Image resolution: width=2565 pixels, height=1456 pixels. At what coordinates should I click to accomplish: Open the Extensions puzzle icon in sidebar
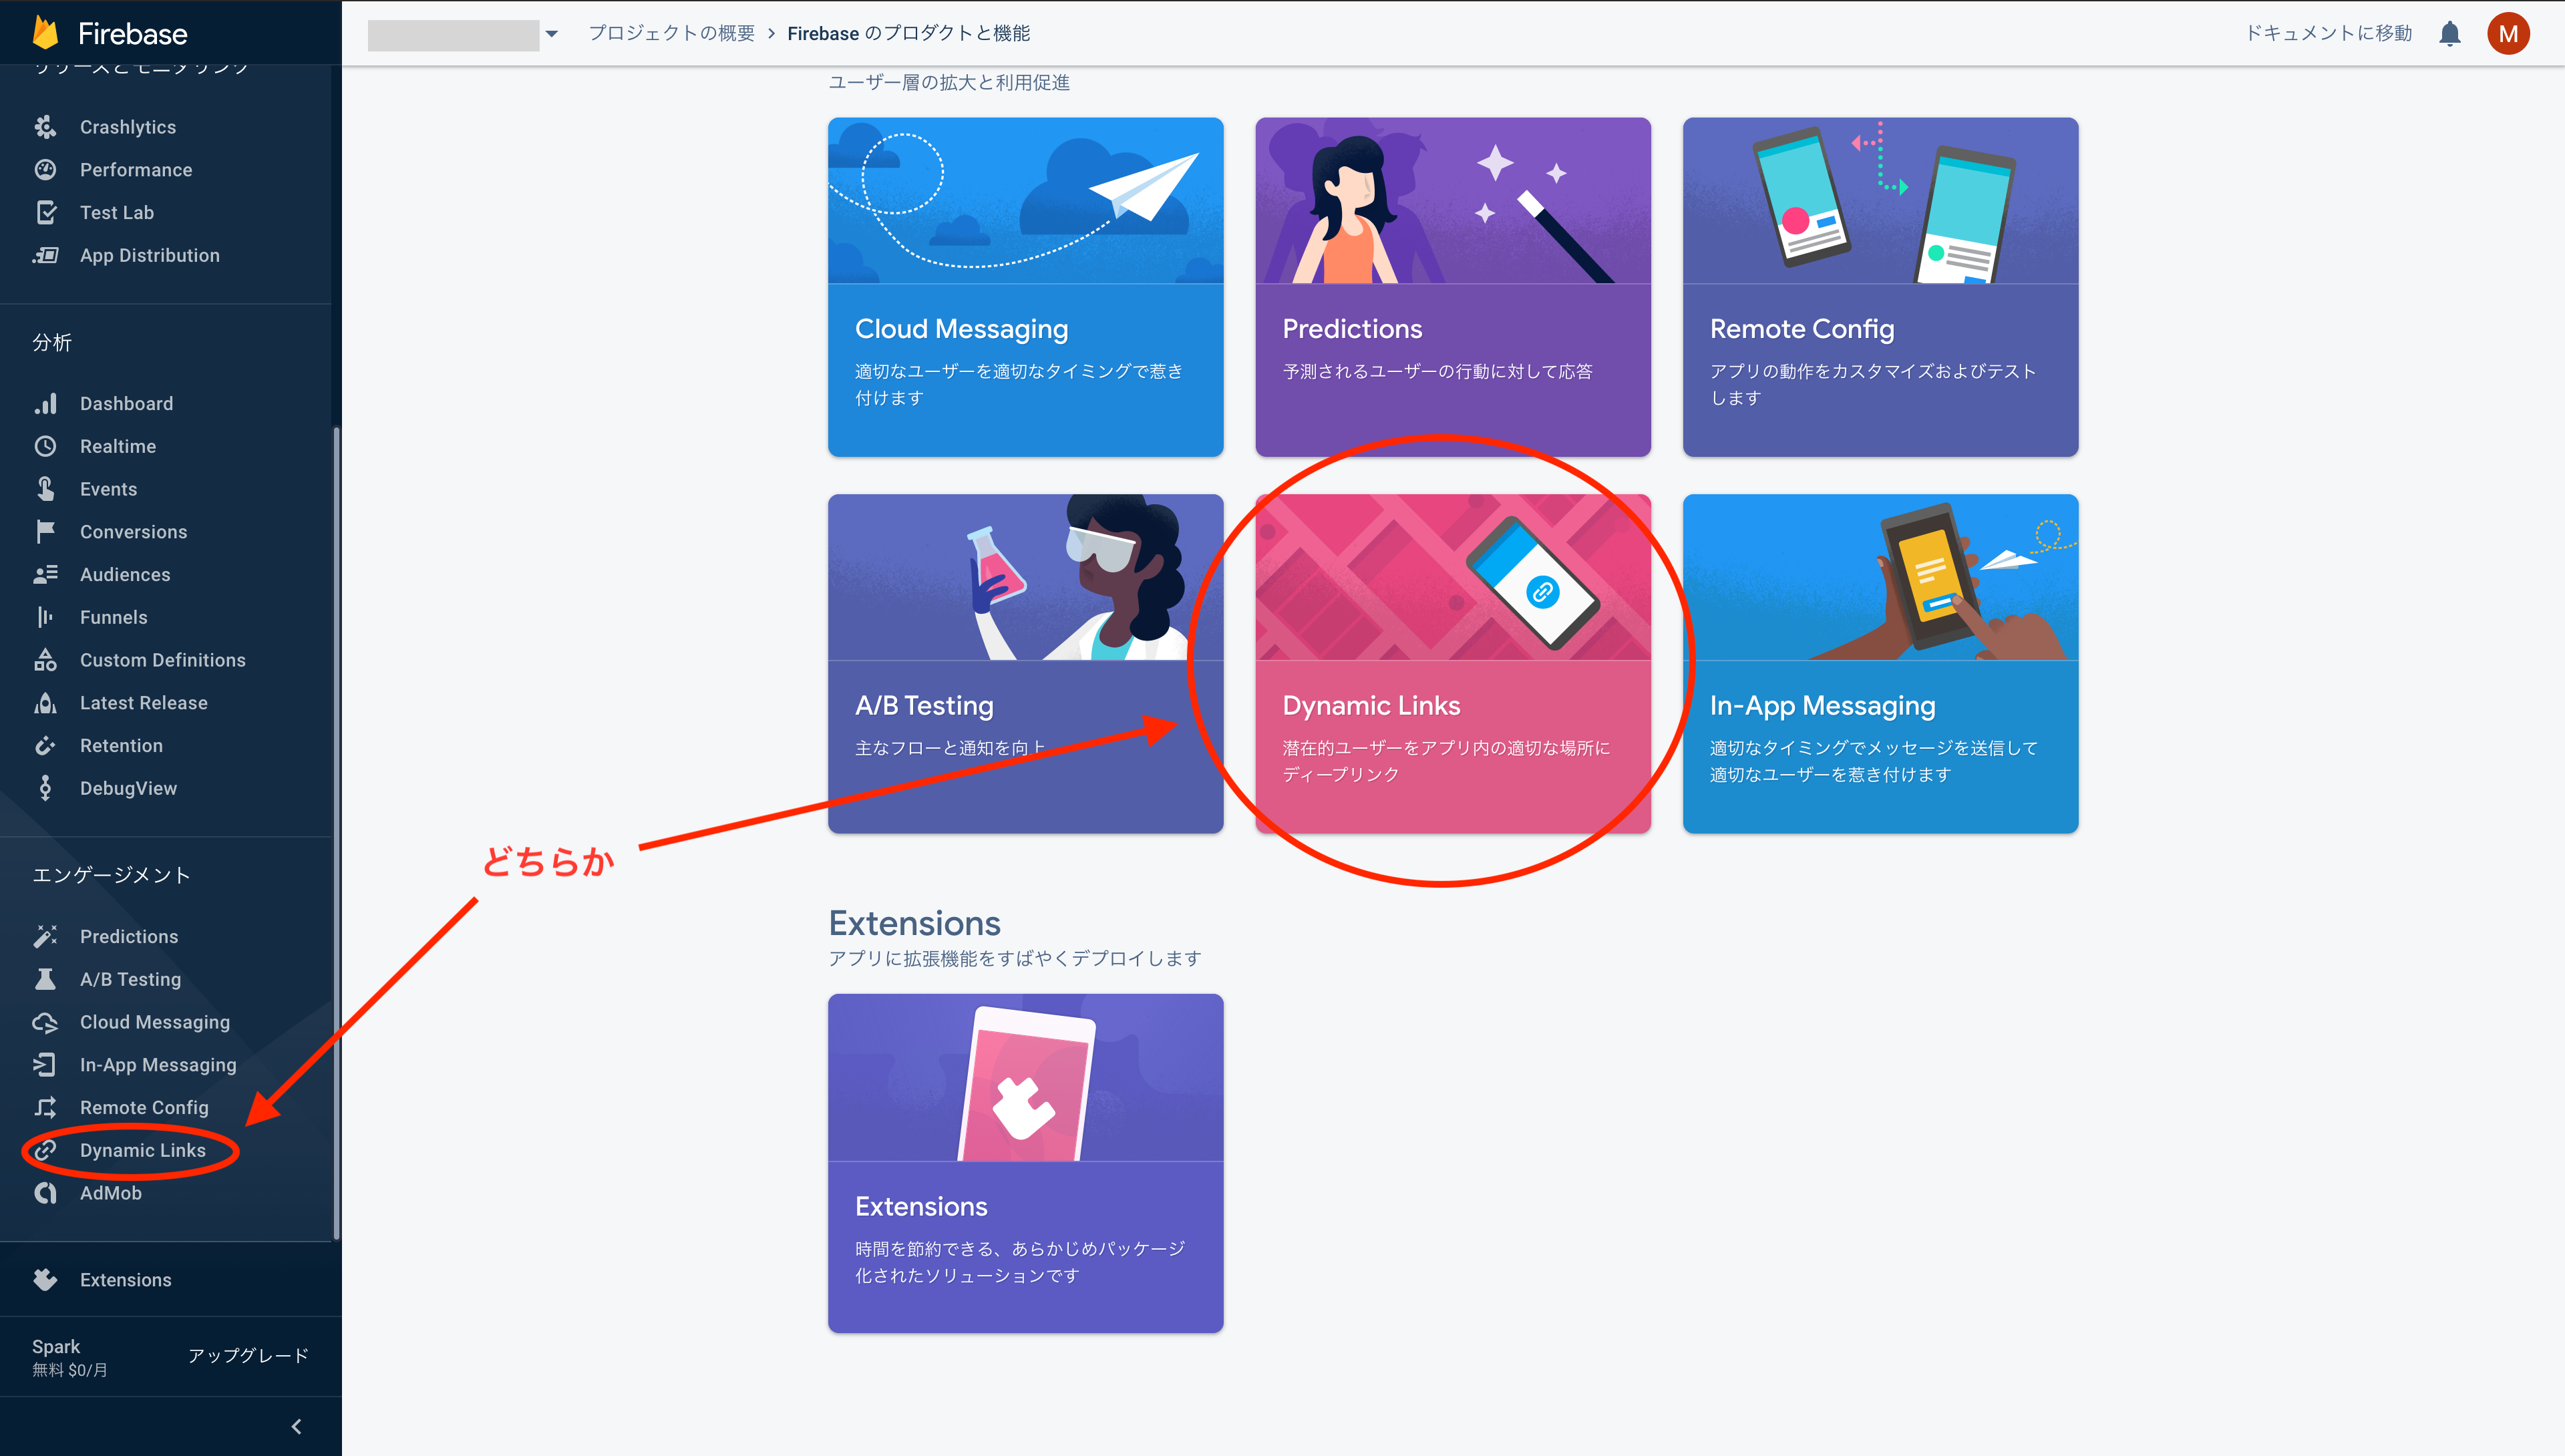tap(45, 1280)
